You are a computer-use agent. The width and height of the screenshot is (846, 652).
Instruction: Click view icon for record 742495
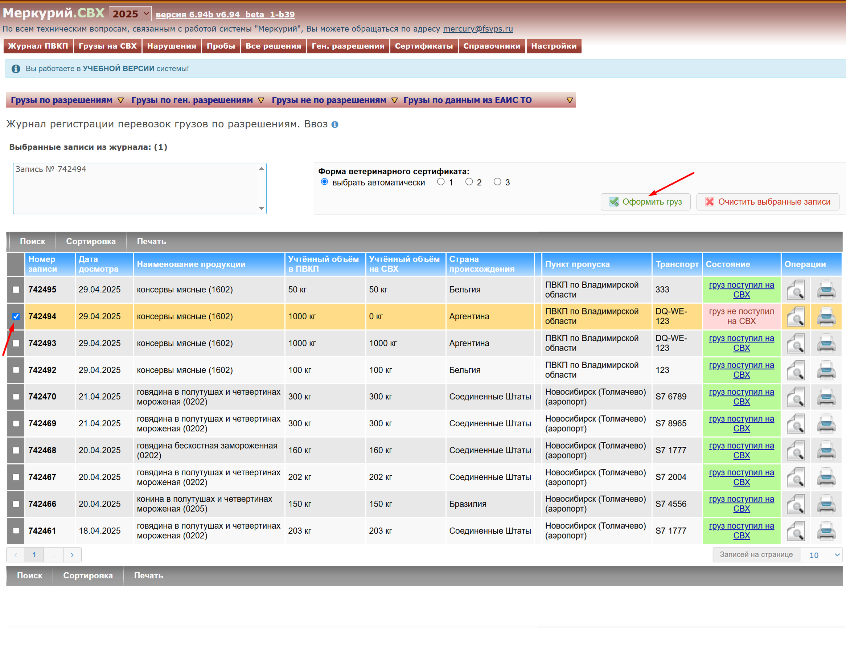pos(795,290)
